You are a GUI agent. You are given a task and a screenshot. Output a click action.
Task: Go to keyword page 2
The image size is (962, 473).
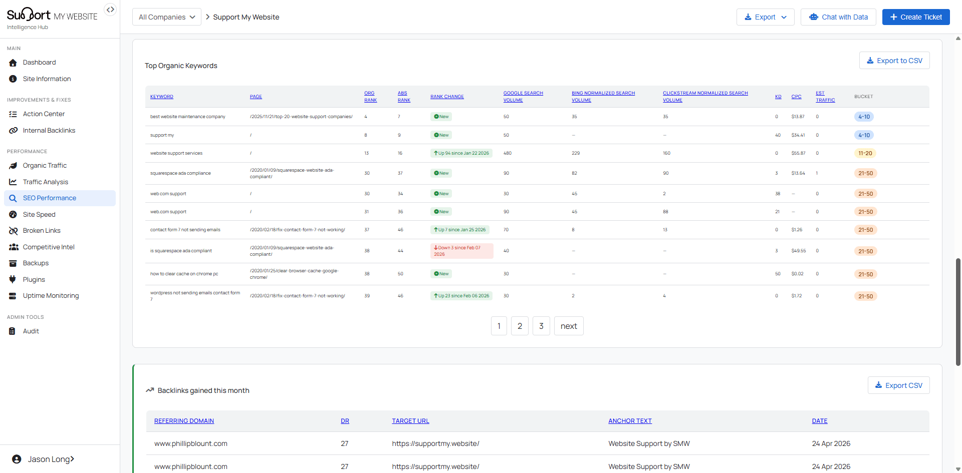coord(520,326)
